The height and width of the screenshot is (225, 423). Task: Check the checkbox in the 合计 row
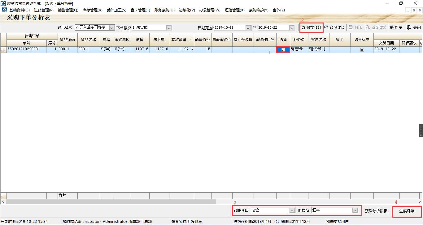[x=283, y=195]
